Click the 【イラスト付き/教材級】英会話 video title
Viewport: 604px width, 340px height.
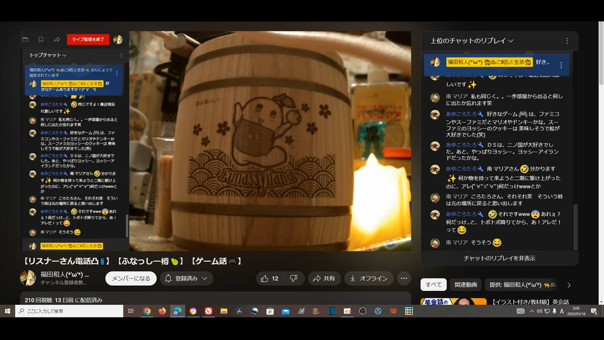pyautogui.click(x=531, y=302)
